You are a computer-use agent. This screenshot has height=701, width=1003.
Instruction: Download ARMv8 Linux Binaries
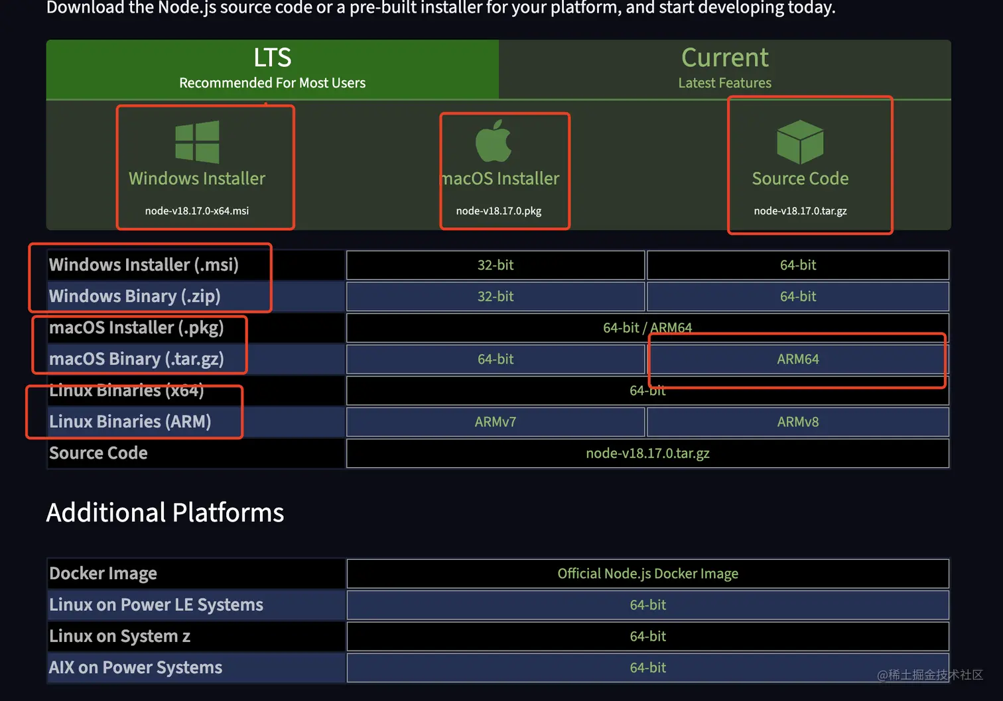(798, 422)
